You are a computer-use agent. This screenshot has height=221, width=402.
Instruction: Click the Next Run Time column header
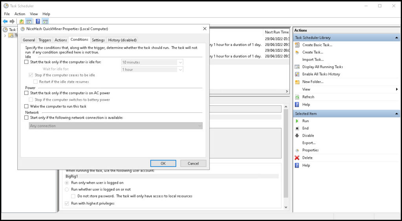point(277,32)
